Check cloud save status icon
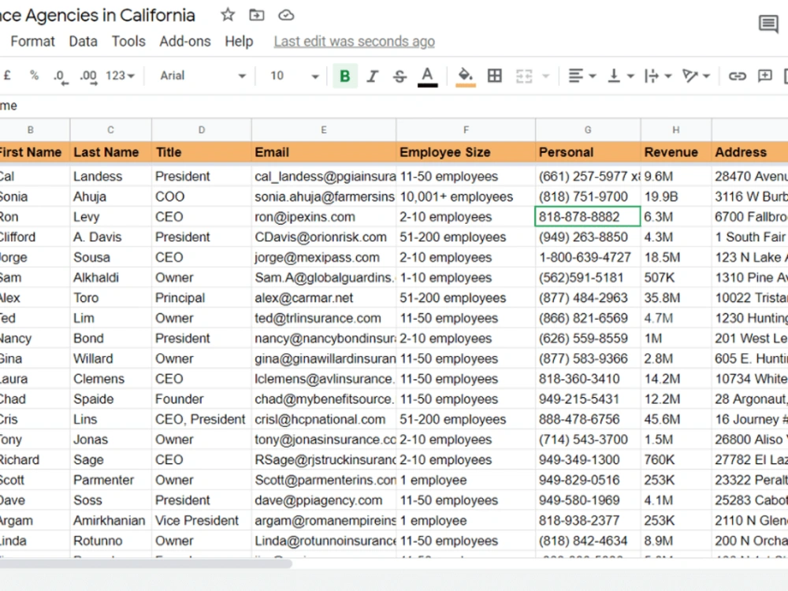The width and height of the screenshot is (788, 591). pos(286,15)
